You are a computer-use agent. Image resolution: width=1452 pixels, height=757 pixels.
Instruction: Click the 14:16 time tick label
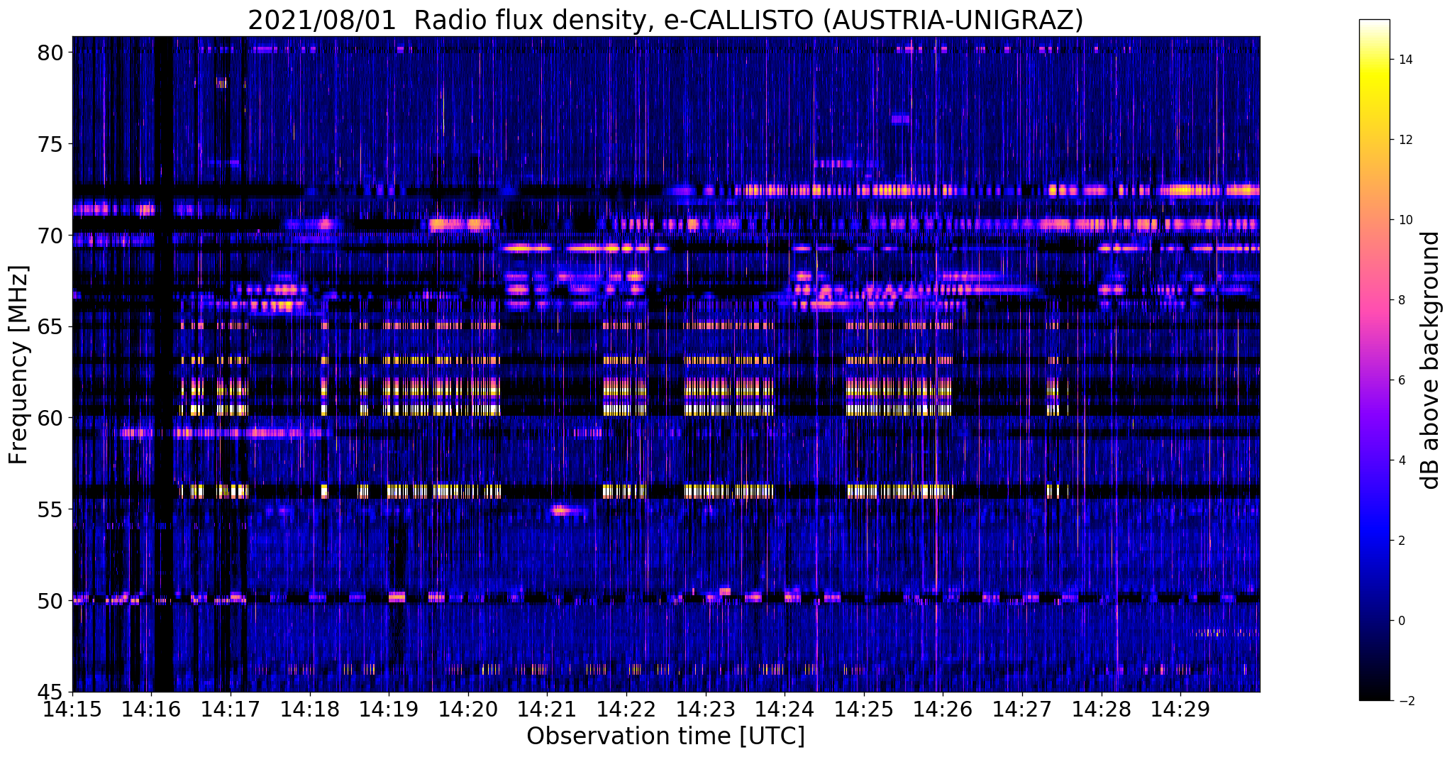(x=151, y=708)
